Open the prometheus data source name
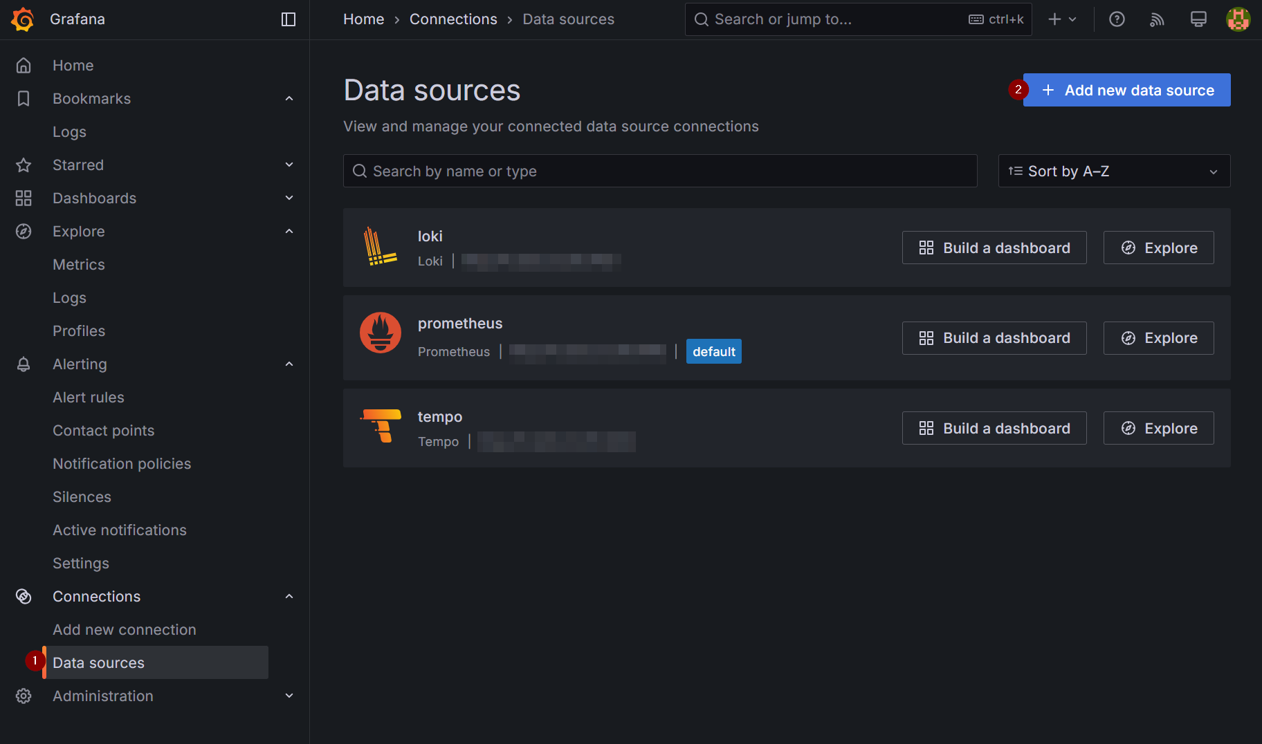 pyautogui.click(x=460, y=323)
